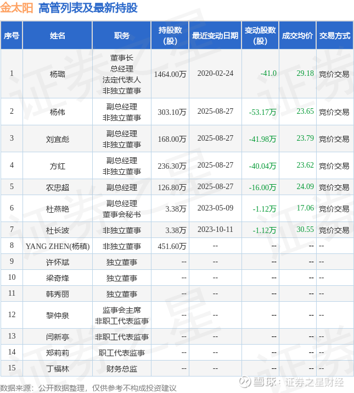The image size is (354, 393).
Task: Click the 金太阳 title text
Action: 16,8
